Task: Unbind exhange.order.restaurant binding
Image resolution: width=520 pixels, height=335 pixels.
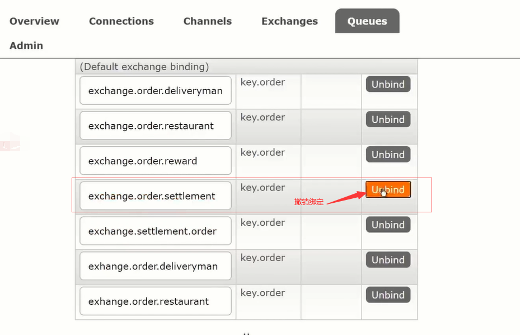Action: click(x=388, y=295)
